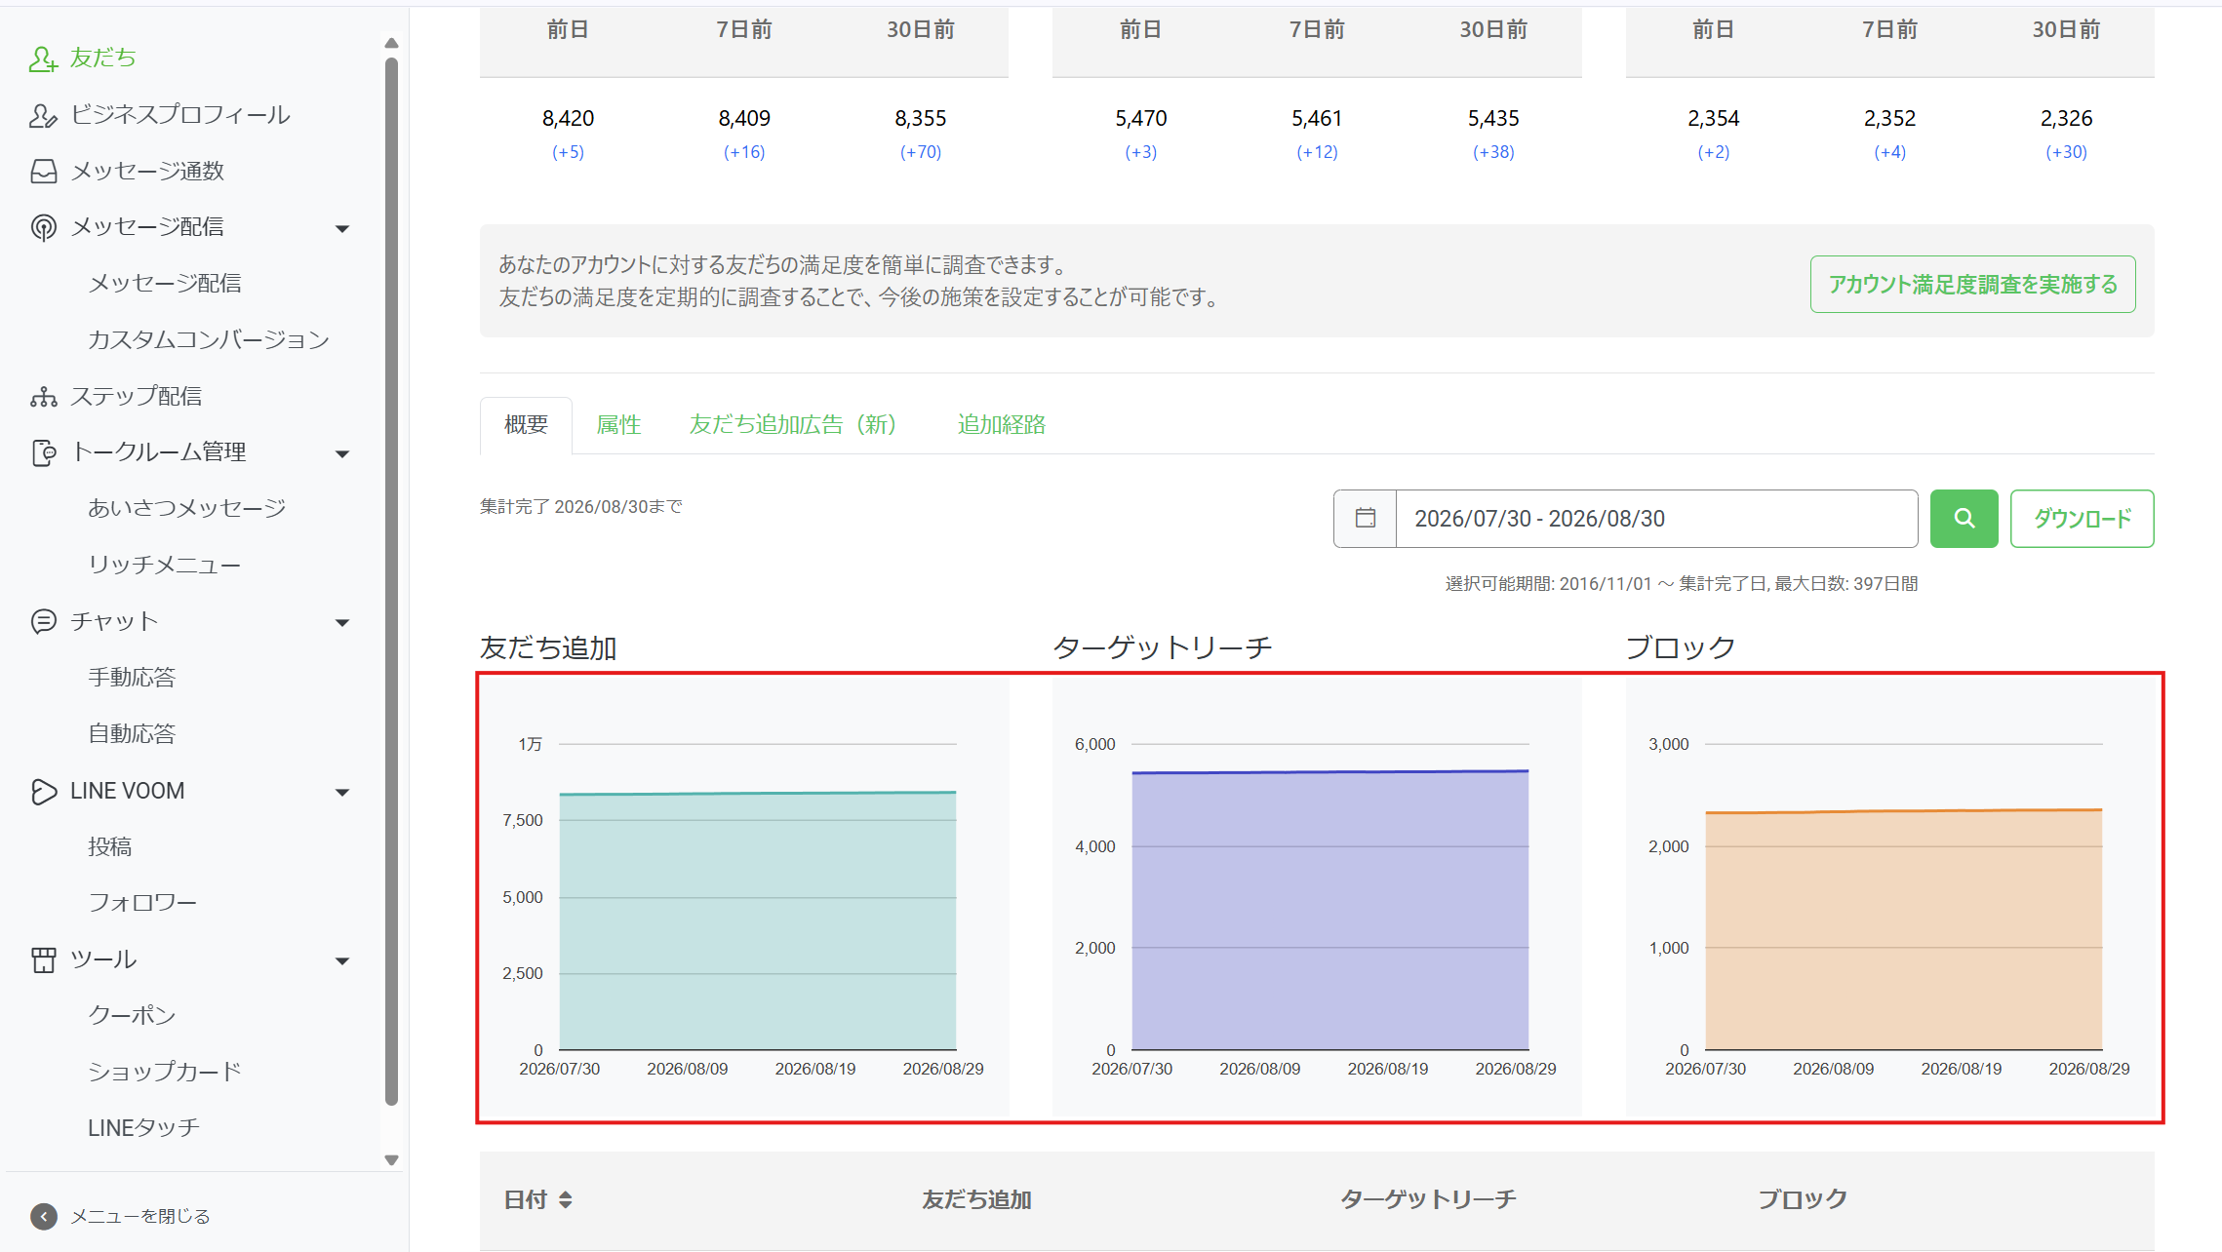Viewport: 2222px width, 1252px height.
Task: Sort the table by 日付 arrows
Action: pos(566,1199)
